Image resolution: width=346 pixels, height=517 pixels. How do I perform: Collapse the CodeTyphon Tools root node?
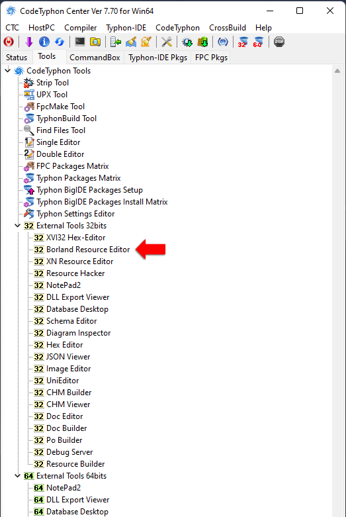pyautogui.click(x=8, y=70)
